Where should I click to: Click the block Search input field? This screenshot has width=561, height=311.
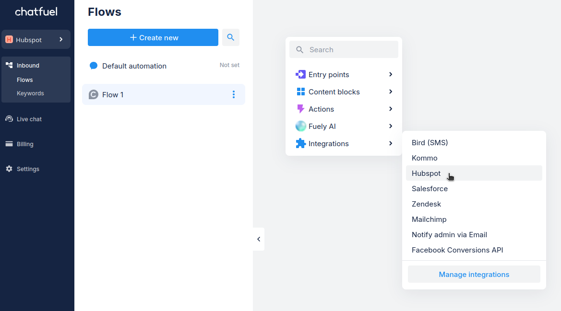[x=350, y=49]
